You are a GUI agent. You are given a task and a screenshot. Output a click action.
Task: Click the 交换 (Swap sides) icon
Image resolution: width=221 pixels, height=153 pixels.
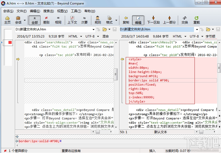point(184,20)
